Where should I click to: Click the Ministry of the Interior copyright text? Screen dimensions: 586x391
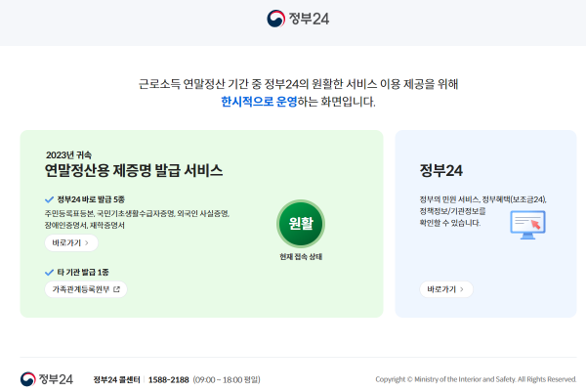(476, 379)
